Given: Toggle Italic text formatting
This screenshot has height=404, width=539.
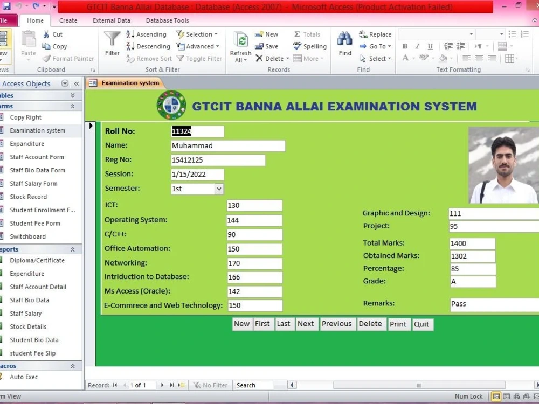Looking at the screenshot, I should point(417,46).
